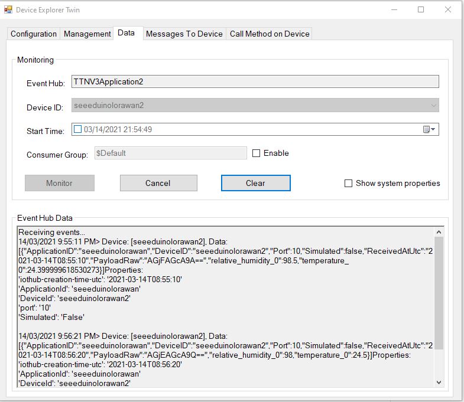Close the Device Explorer Twin window
Image resolution: width=464 pixels, height=402 pixels.
coord(448,10)
